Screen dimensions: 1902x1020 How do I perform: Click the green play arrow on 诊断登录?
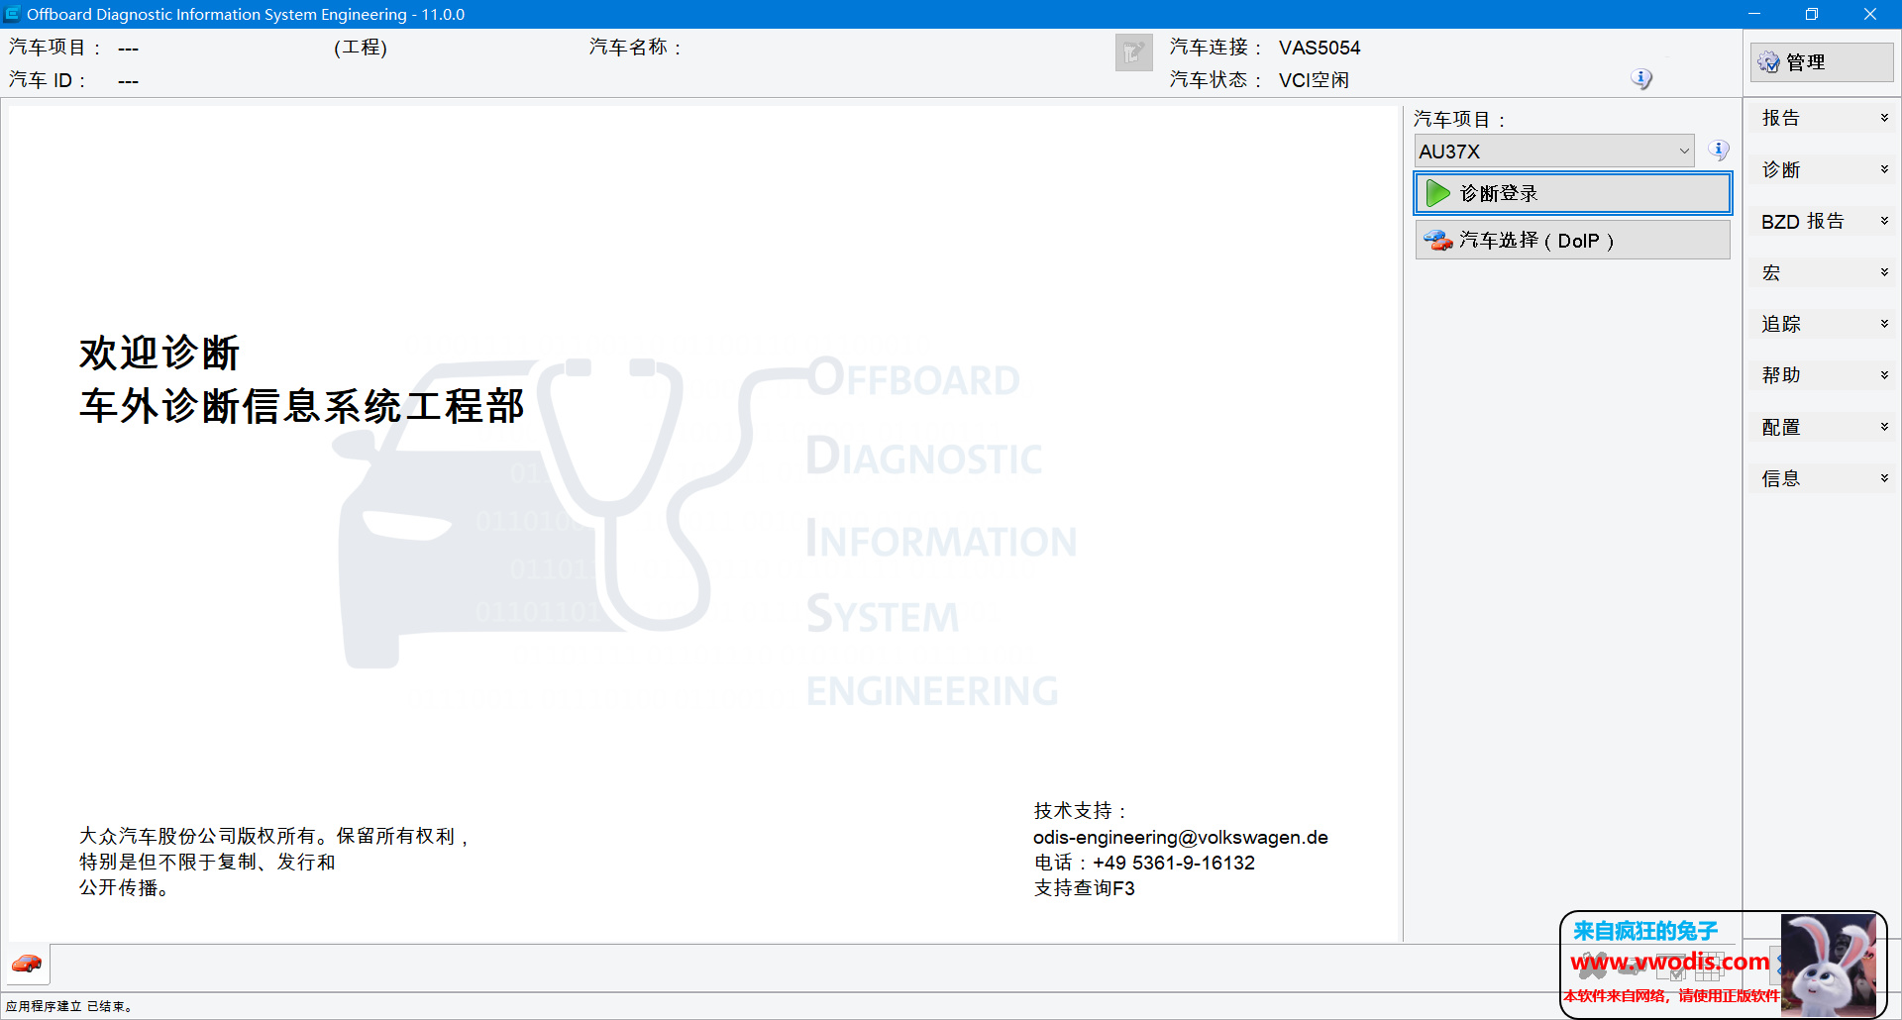1438,193
